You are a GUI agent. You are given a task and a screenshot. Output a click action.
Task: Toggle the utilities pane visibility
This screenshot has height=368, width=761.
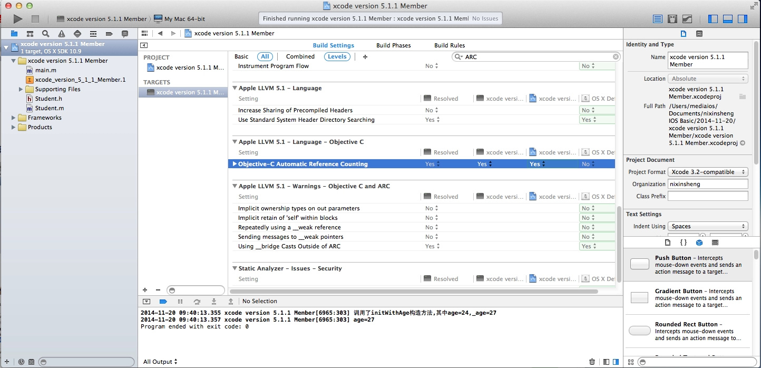tap(743, 19)
